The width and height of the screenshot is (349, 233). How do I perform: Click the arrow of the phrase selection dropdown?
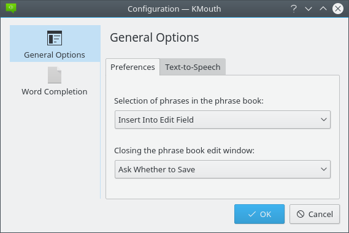tap(324, 120)
